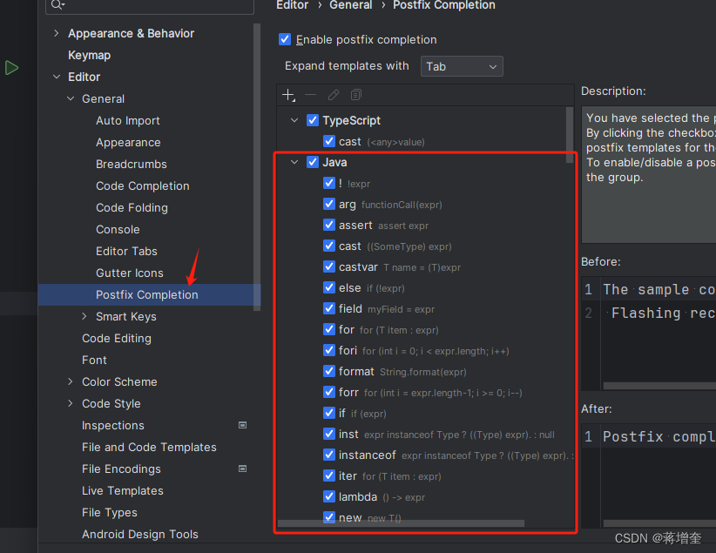Click the green Run arrow icon
The width and height of the screenshot is (716, 553).
pyautogui.click(x=12, y=68)
